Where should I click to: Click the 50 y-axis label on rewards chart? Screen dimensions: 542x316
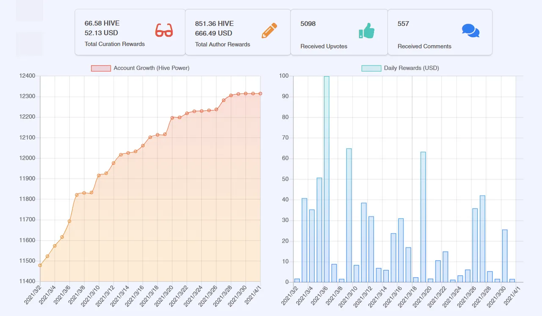(x=285, y=179)
